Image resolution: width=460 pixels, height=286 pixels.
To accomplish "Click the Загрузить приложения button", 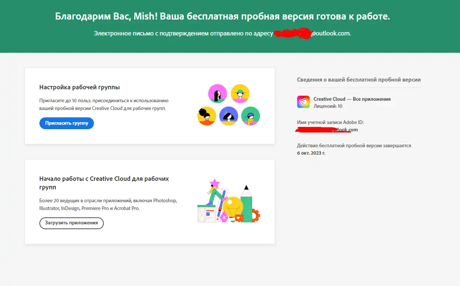I will 71,223.
